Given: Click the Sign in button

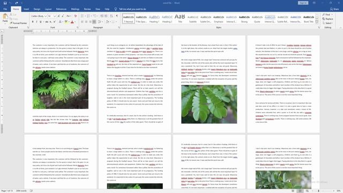Looking at the screenshot, I should click(x=303, y=3).
